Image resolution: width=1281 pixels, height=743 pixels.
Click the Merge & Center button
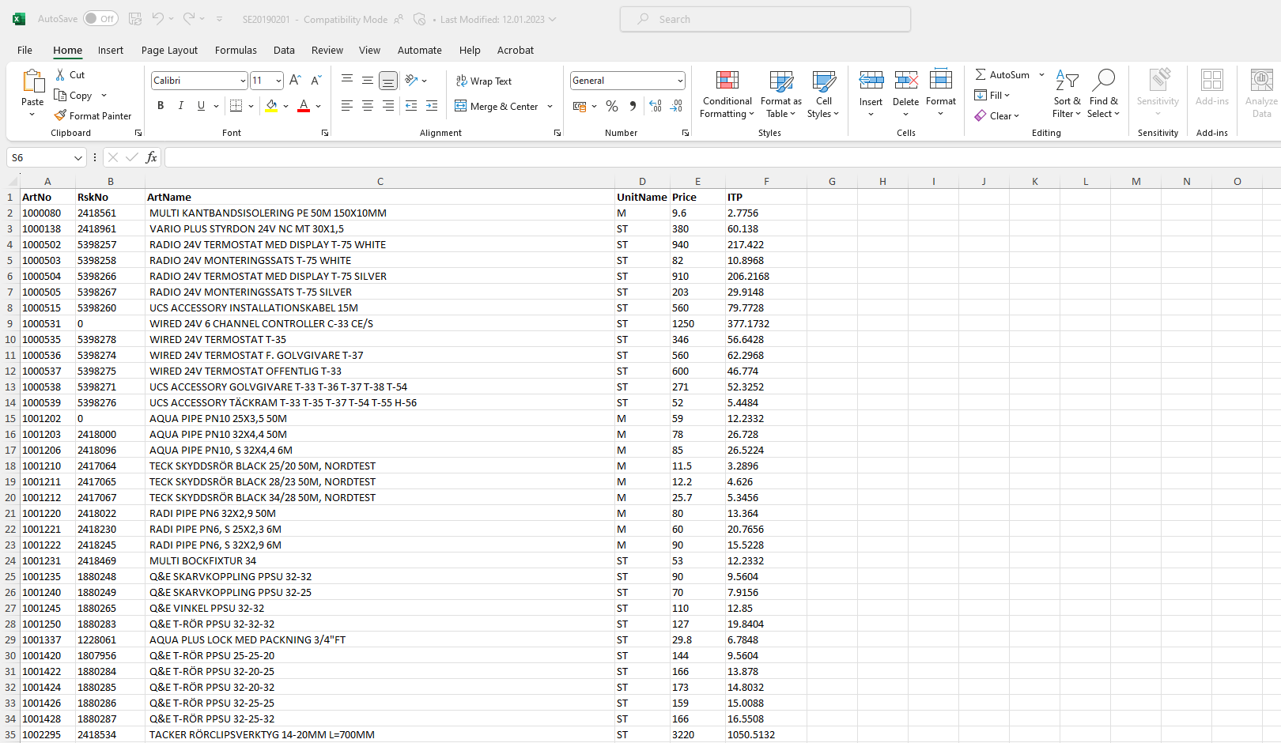coord(496,106)
